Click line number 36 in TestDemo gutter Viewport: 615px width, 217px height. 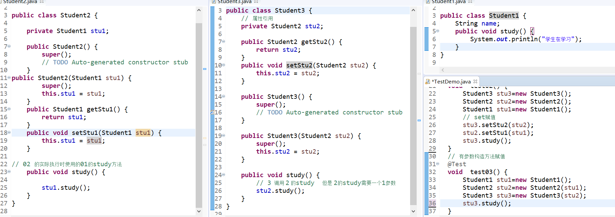pyautogui.click(x=432, y=203)
